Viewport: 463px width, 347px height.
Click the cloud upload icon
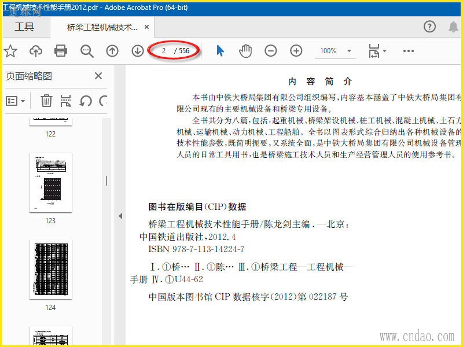(x=36, y=51)
